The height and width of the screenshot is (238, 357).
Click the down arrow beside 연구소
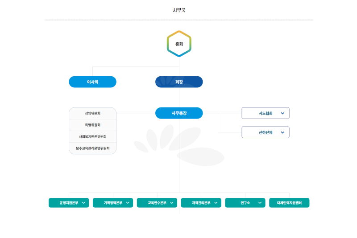(260, 203)
